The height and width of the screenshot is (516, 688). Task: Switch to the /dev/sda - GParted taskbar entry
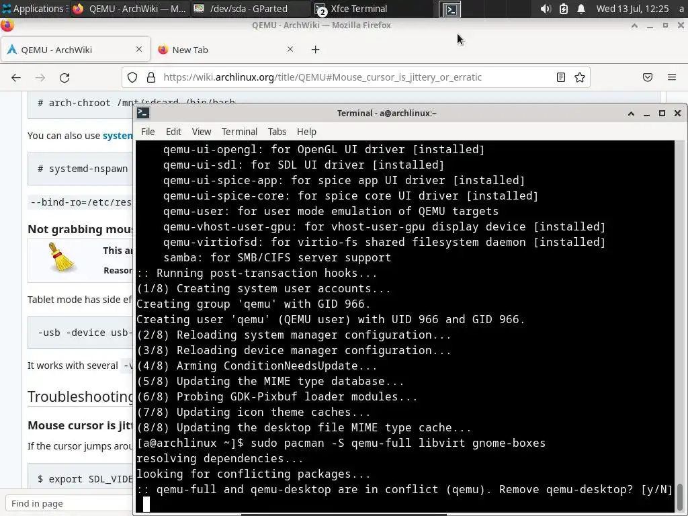click(x=251, y=8)
